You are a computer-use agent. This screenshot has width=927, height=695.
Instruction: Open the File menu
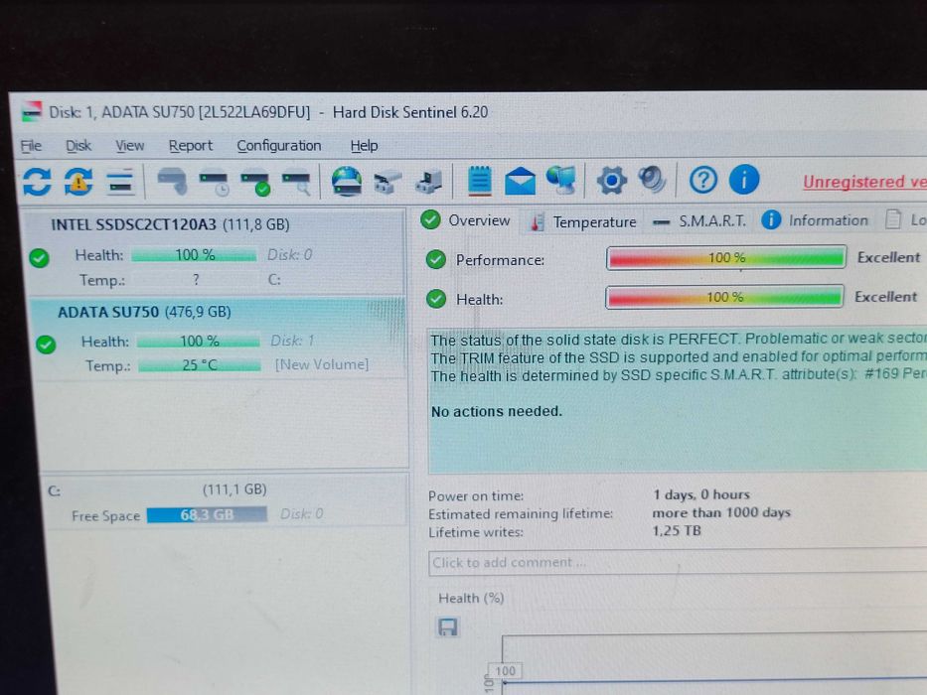point(31,145)
